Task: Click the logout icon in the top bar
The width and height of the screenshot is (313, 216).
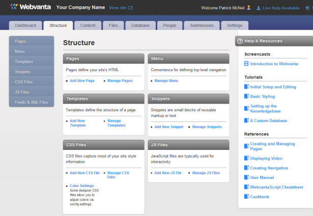Action: point(307,8)
